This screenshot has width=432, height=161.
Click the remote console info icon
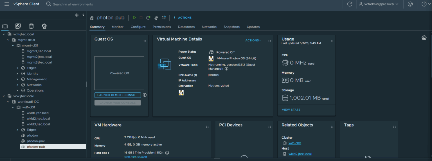click(145, 95)
